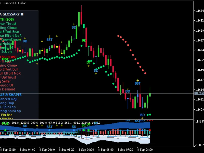
Task: Select the 'o Effort Bull' glossary entry
Action: pos(9,69)
